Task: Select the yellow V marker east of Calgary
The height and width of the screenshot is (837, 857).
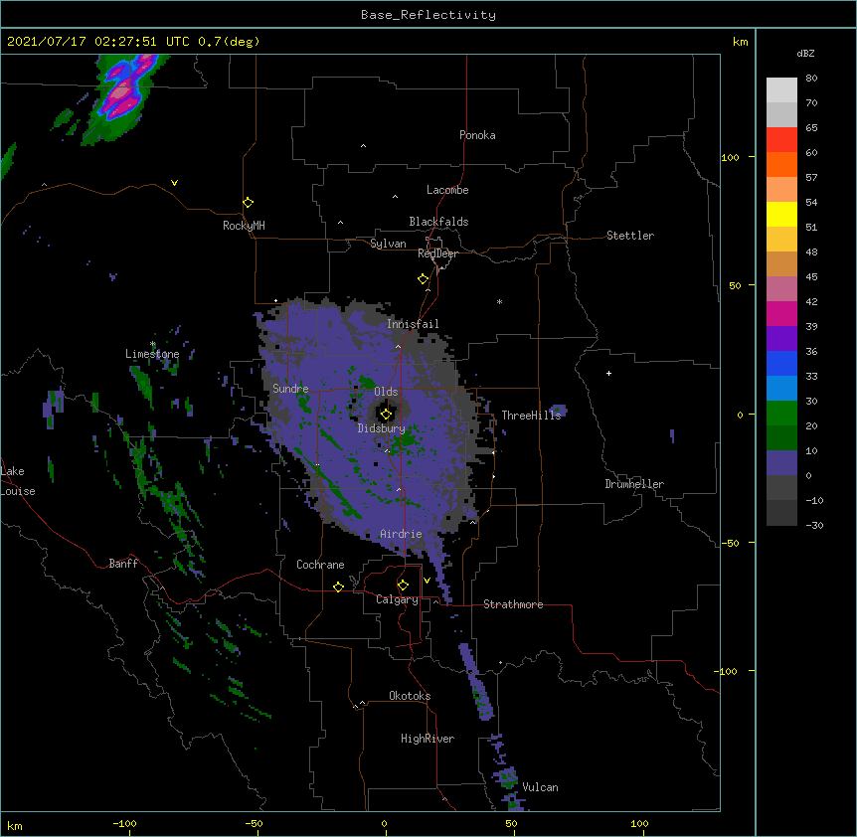Action: coord(427,581)
